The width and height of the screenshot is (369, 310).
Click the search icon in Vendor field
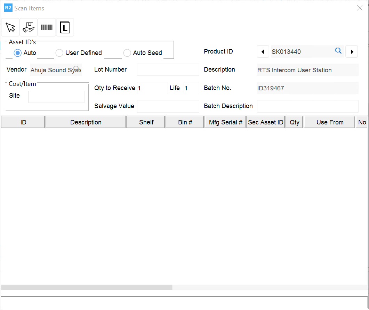[x=76, y=68]
